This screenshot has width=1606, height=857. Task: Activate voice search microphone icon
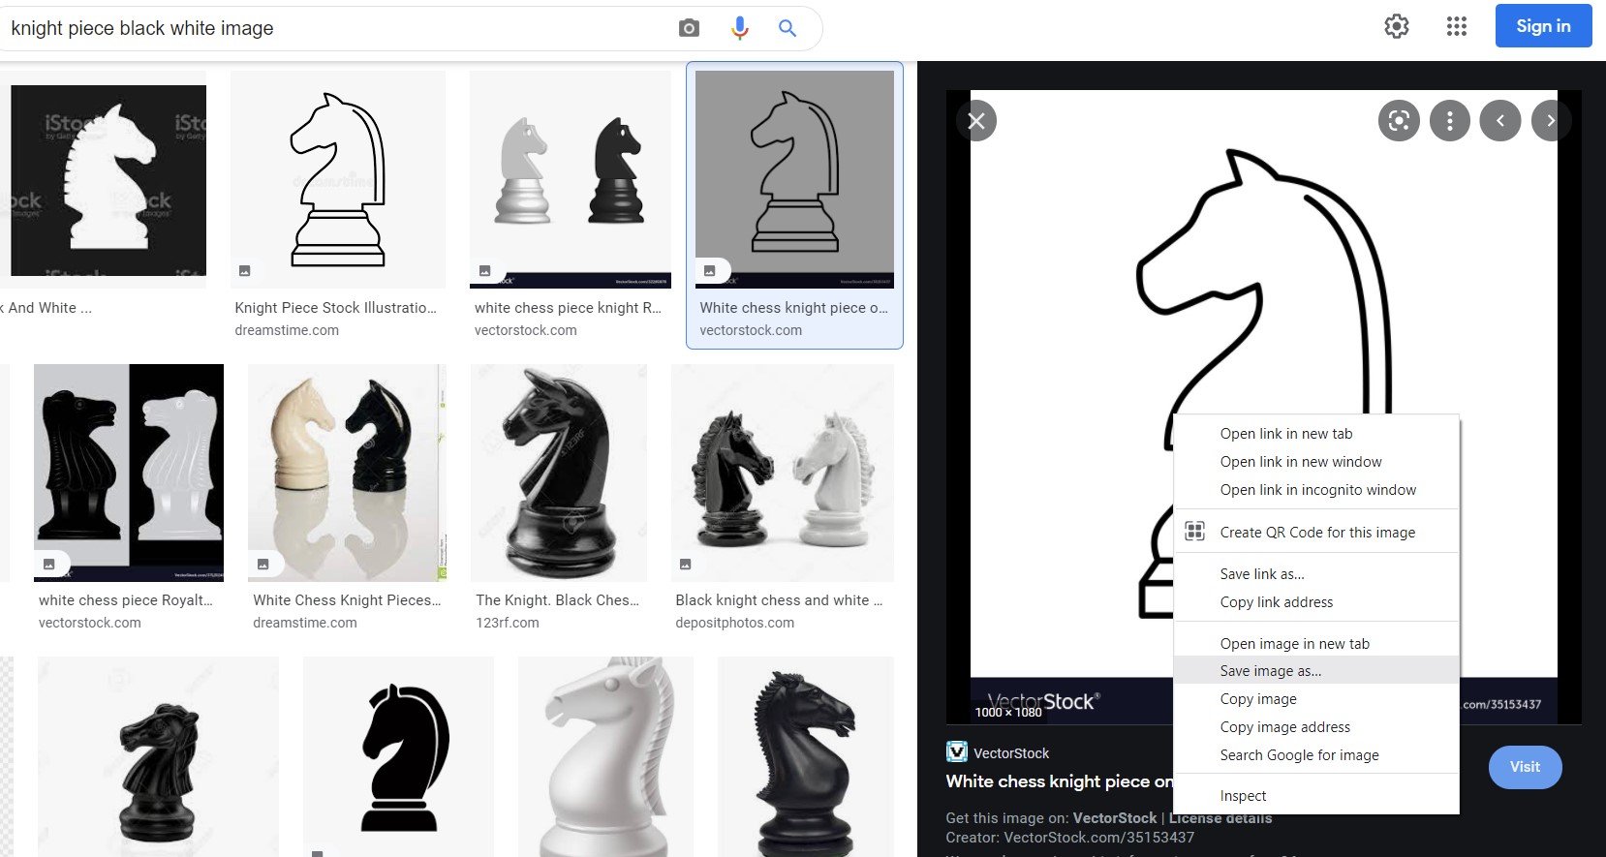click(740, 28)
